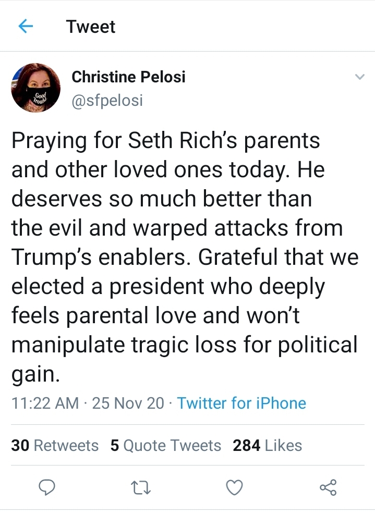Reply to the tweet via speech bubble icon

tap(47, 487)
